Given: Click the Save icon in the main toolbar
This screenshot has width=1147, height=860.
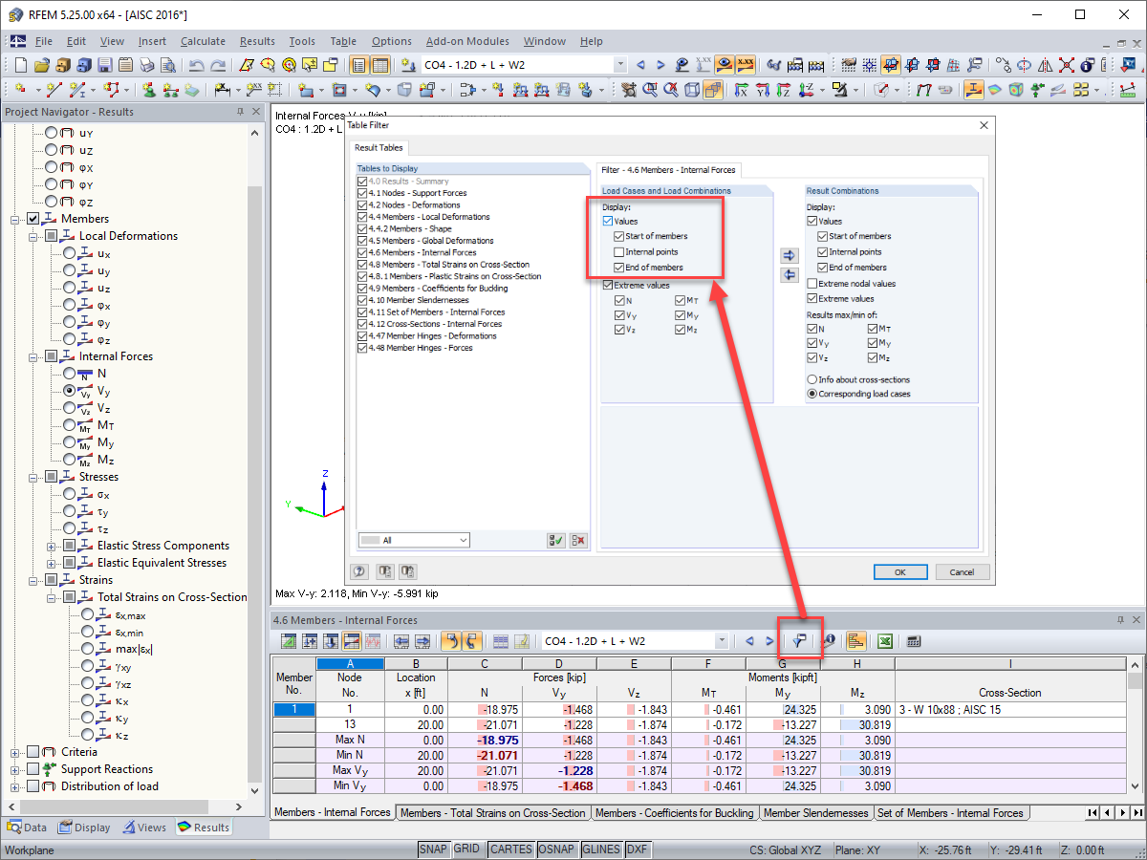Looking at the screenshot, I should point(105,64).
